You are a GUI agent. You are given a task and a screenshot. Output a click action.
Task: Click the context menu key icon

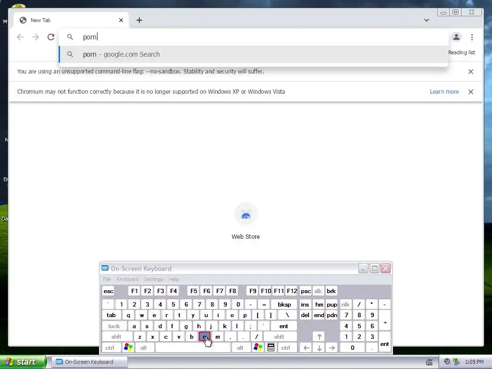pyautogui.click(x=271, y=348)
